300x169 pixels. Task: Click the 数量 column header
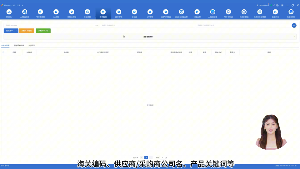tap(190, 52)
